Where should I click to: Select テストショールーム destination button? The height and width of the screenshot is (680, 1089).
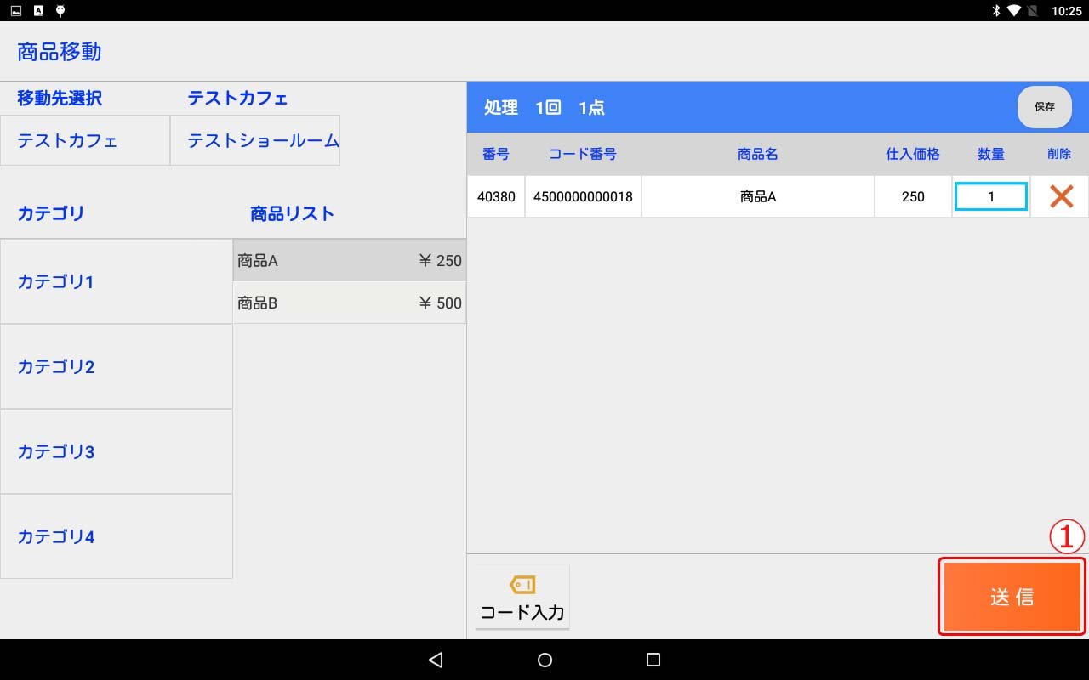[255, 140]
